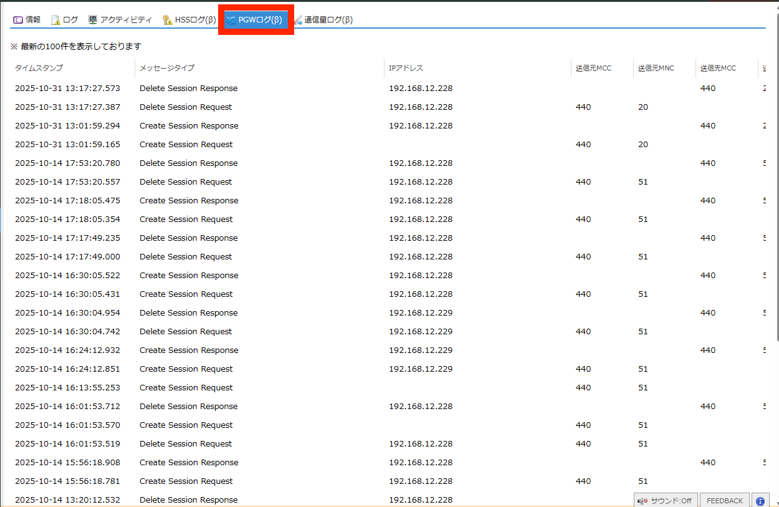Screen dimensions: 779x507
Task: Click the 送信元MNC column header
Action: [656, 68]
